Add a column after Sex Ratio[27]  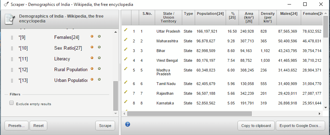[x=99, y=47]
